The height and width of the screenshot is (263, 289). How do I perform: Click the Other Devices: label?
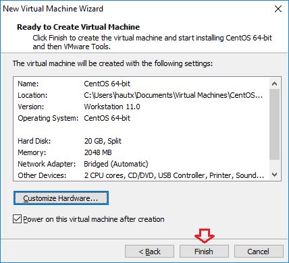pyautogui.click(x=42, y=175)
